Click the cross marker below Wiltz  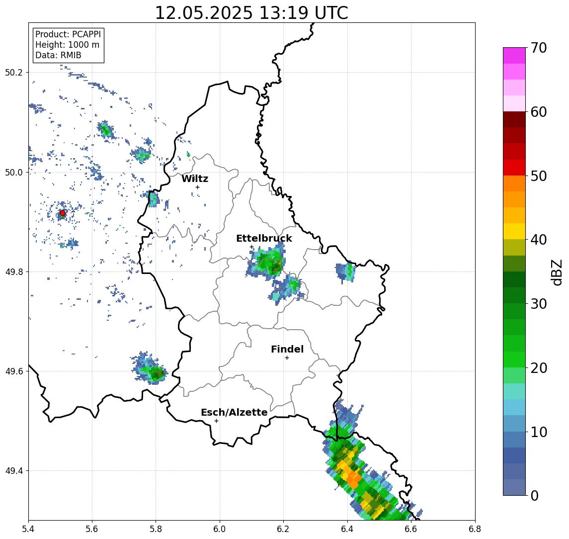[x=197, y=187]
